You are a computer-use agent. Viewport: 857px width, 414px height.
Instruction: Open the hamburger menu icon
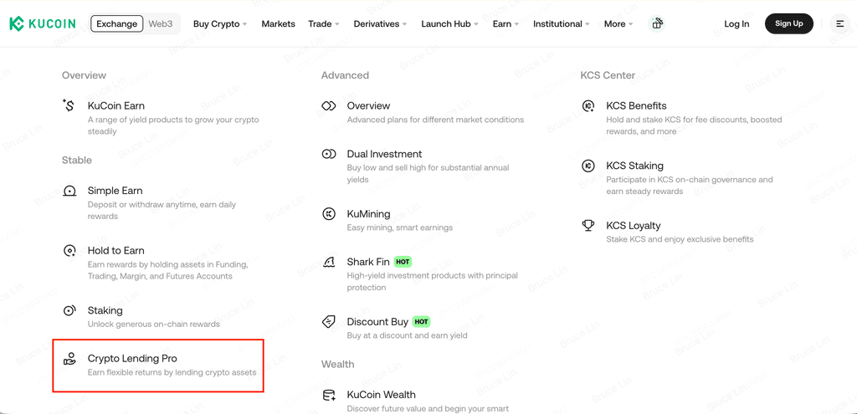tap(839, 24)
